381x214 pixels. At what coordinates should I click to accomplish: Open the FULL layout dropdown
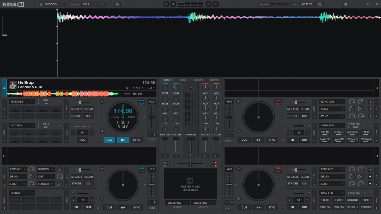coord(93,4)
